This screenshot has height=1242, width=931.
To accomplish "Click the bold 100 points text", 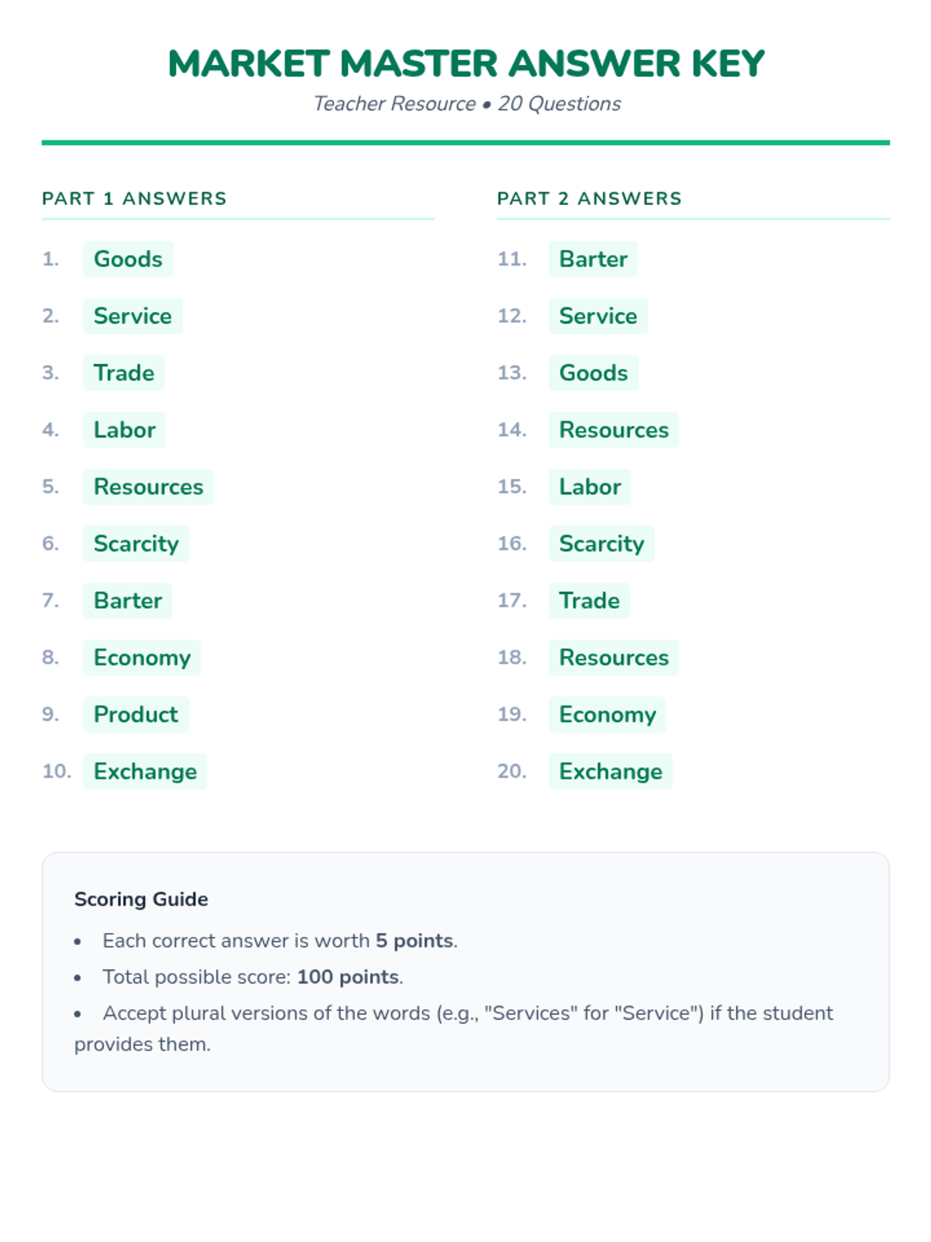I will (x=348, y=977).
